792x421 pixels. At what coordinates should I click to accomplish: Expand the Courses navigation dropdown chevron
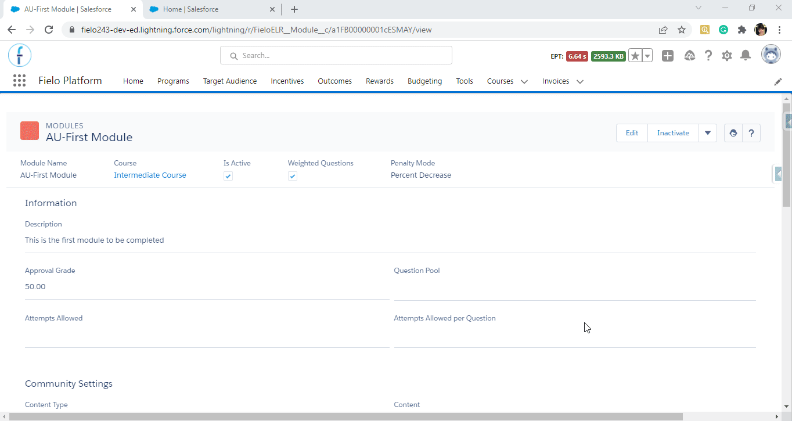pos(524,82)
